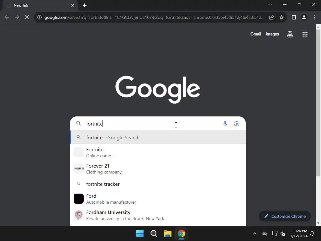Stop loading the page
The width and height of the screenshot is (321, 241).
point(27,18)
